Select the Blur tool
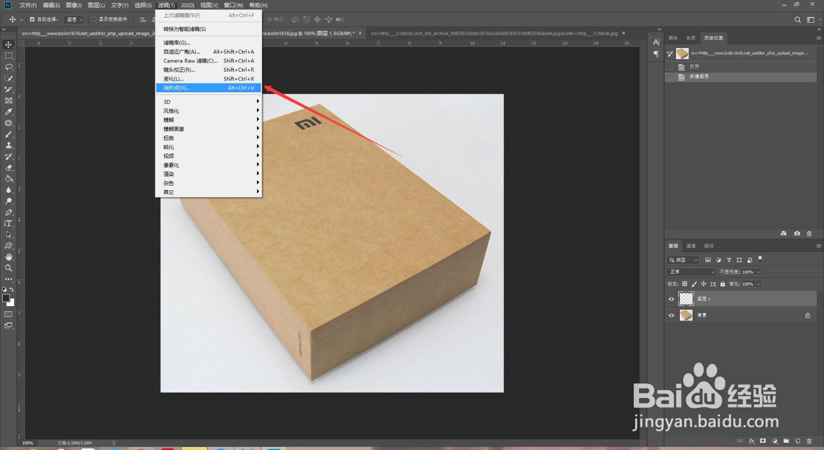The image size is (824, 450). pyautogui.click(x=8, y=190)
